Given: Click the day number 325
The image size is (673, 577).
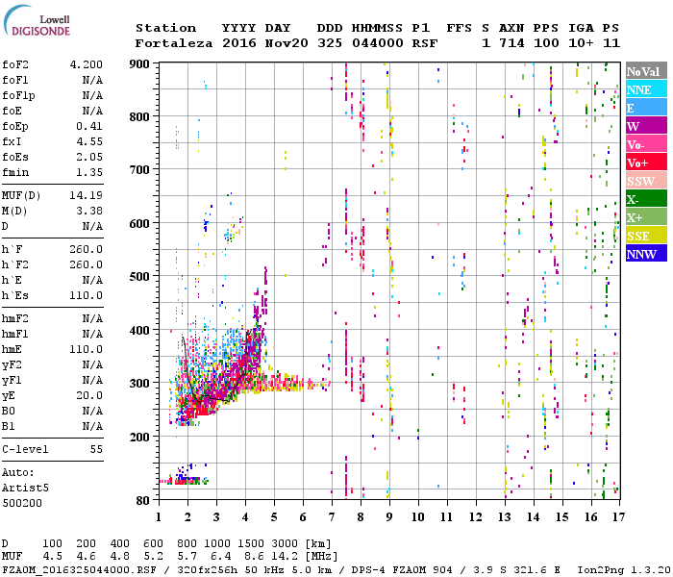Looking at the screenshot, I should (x=330, y=43).
